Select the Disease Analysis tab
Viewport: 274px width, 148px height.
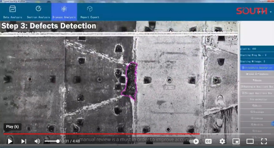[x=64, y=12]
